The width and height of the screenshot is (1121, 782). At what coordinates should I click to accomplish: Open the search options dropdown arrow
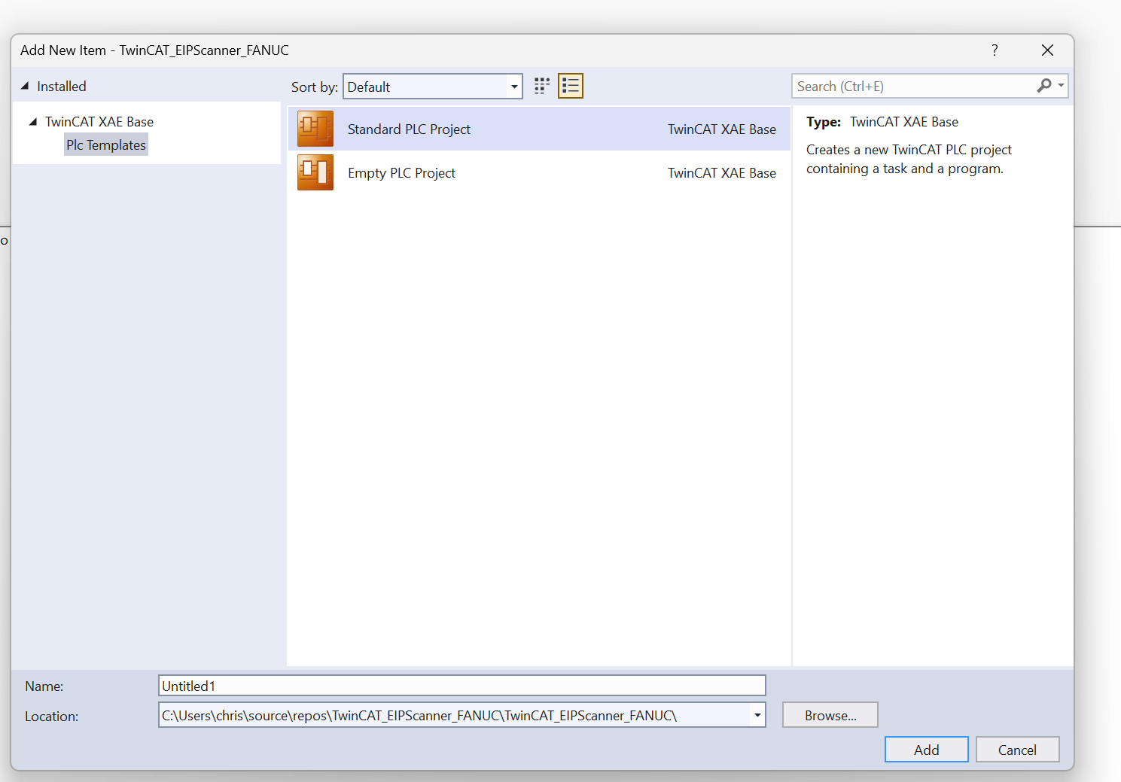[1061, 86]
